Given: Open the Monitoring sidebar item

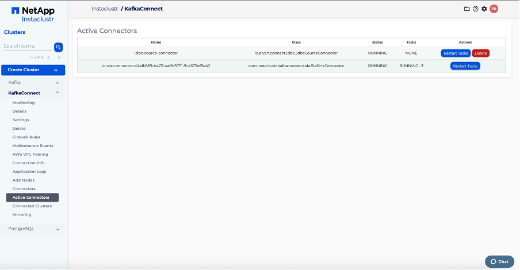Looking at the screenshot, I should point(24,103).
